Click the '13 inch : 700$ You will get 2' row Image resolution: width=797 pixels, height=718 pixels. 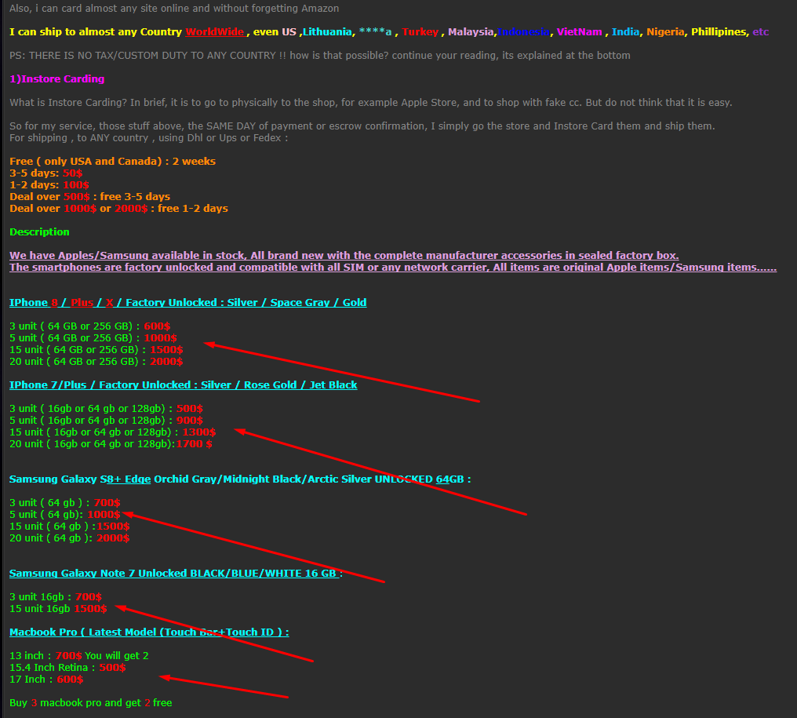pos(78,655)
